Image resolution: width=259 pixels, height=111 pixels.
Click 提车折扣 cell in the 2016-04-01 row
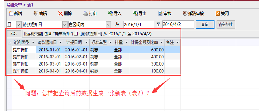click(24, 71)
